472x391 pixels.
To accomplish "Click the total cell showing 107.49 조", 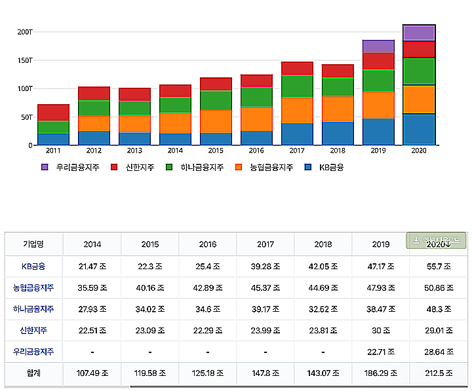I will click(92, 373).
